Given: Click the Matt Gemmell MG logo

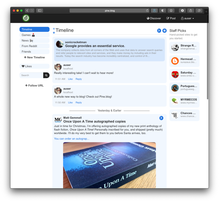Looking at the screenshot, I should point(58,120).
